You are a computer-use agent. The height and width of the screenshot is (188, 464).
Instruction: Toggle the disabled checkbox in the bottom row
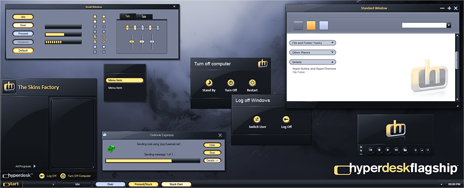(x=95, y=52)
